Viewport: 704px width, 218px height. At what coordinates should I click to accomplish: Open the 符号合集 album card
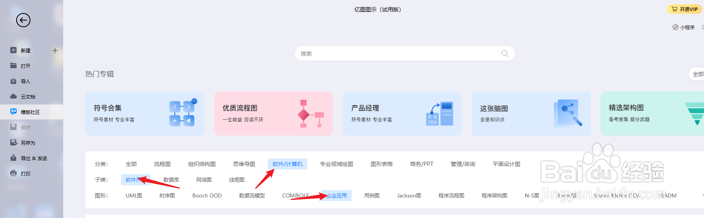point(145,114)
